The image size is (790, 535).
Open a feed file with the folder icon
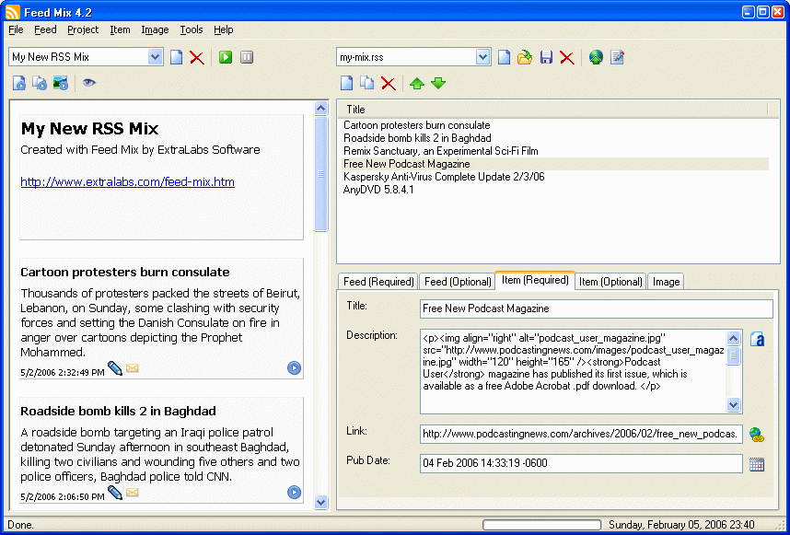click(525, 57)
